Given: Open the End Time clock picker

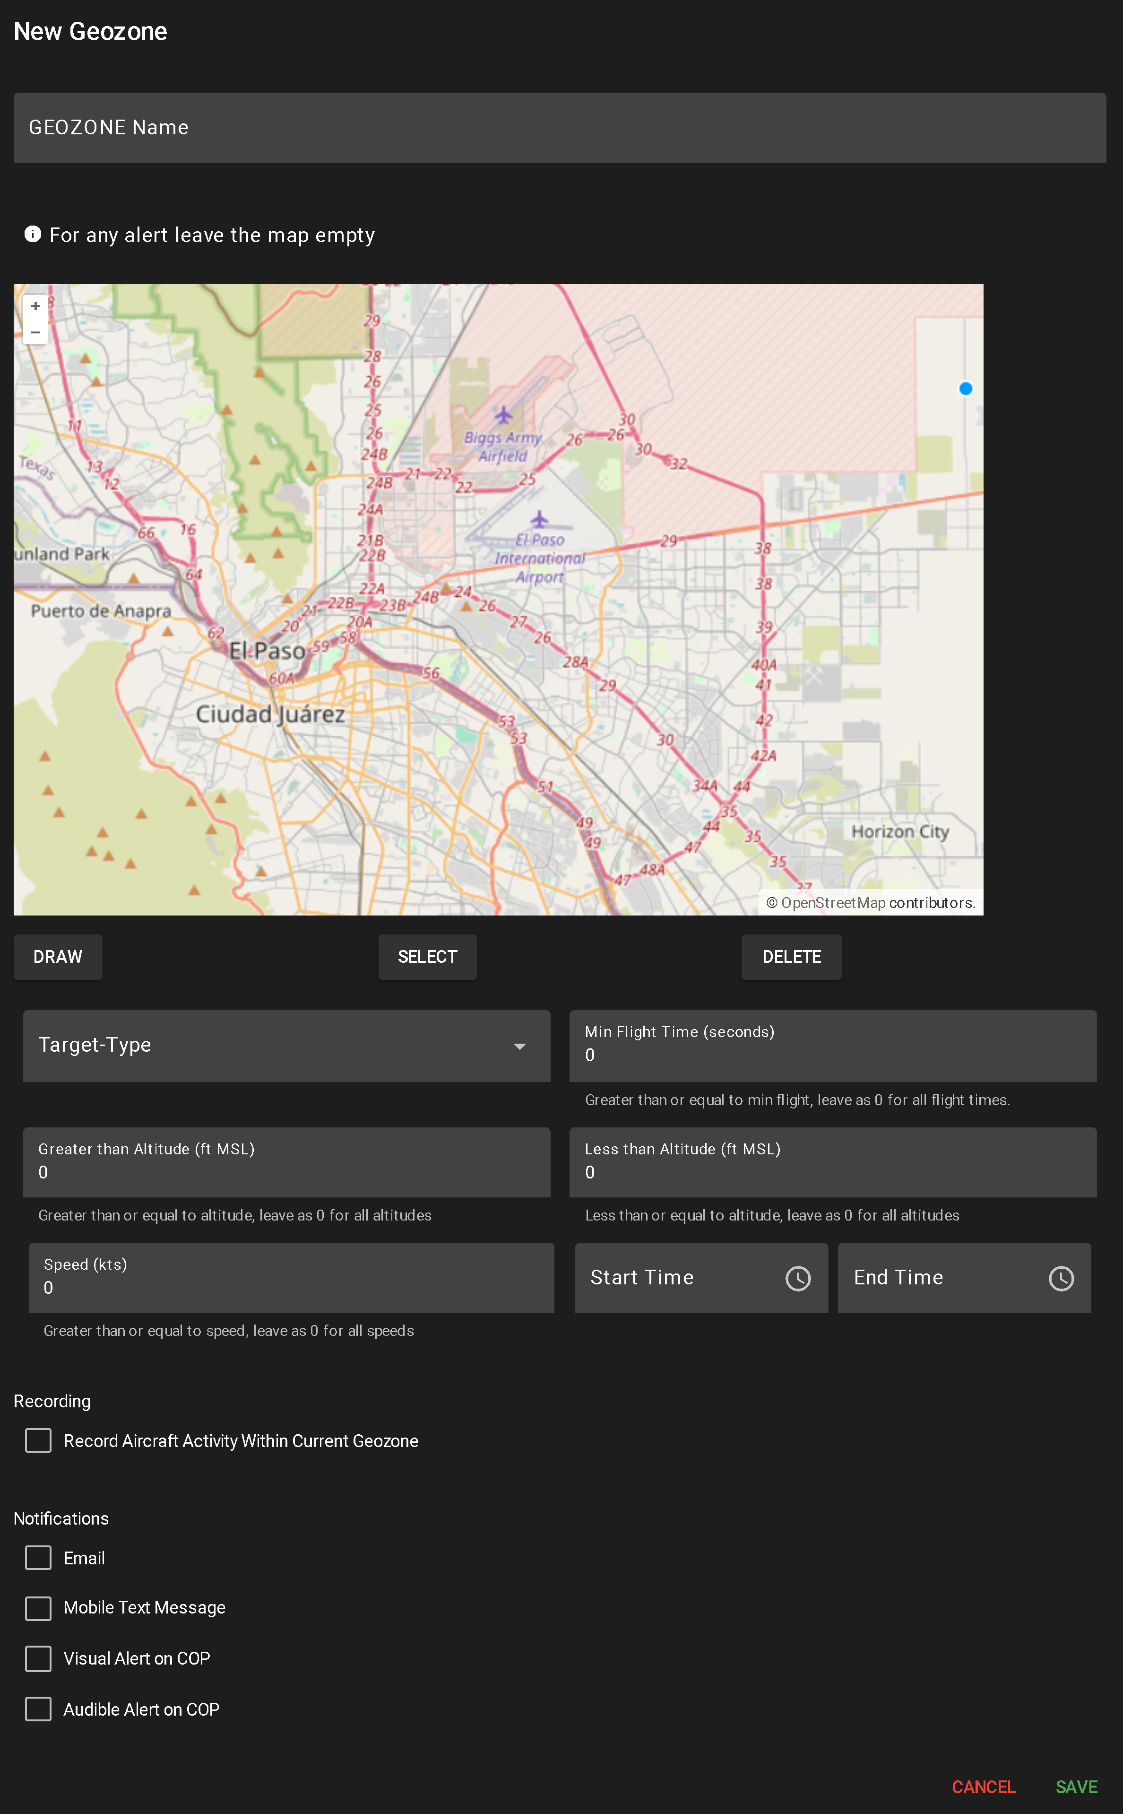Looking at the screenshot, I should tap(1061, 1278).
